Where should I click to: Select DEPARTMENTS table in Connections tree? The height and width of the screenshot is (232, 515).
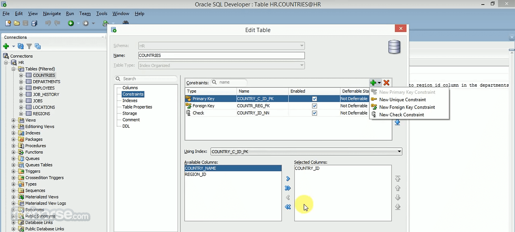click(47, 82)
